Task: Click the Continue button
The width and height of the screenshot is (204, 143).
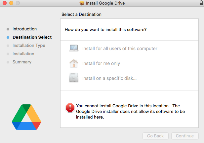Action: click(x=185, y=136)
